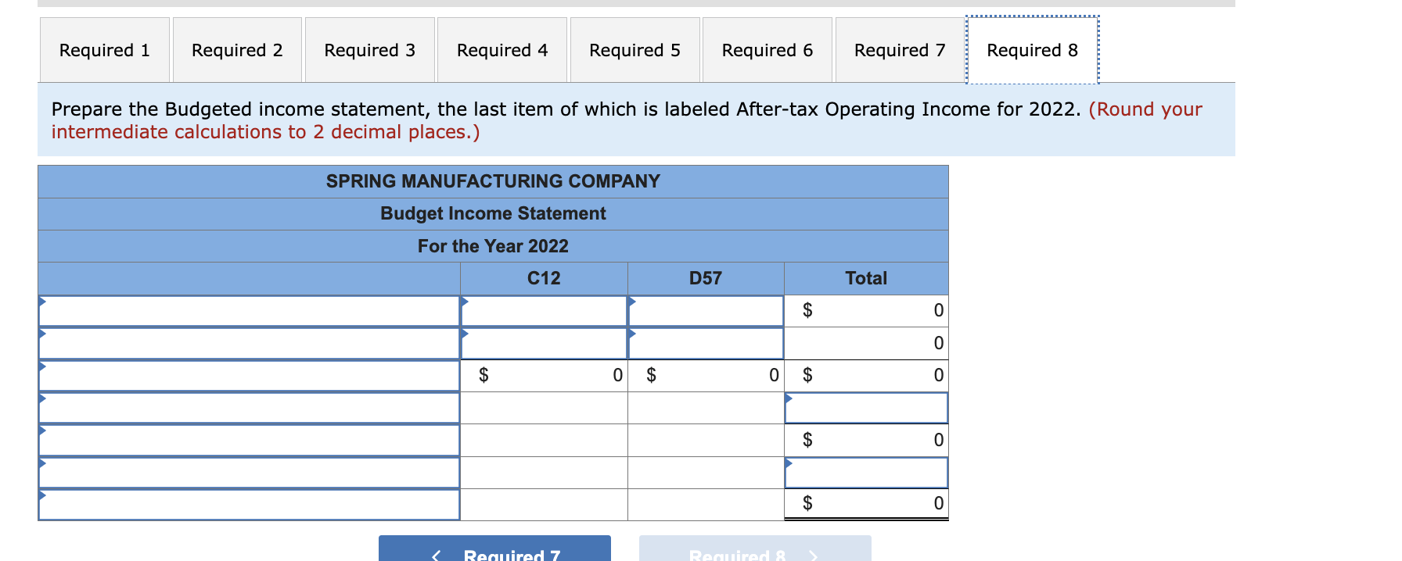Image resolution: width=1402 pixels, height=561 pixels.
Task: Switch to the Required 4 tab
Action: click(501, 49)
